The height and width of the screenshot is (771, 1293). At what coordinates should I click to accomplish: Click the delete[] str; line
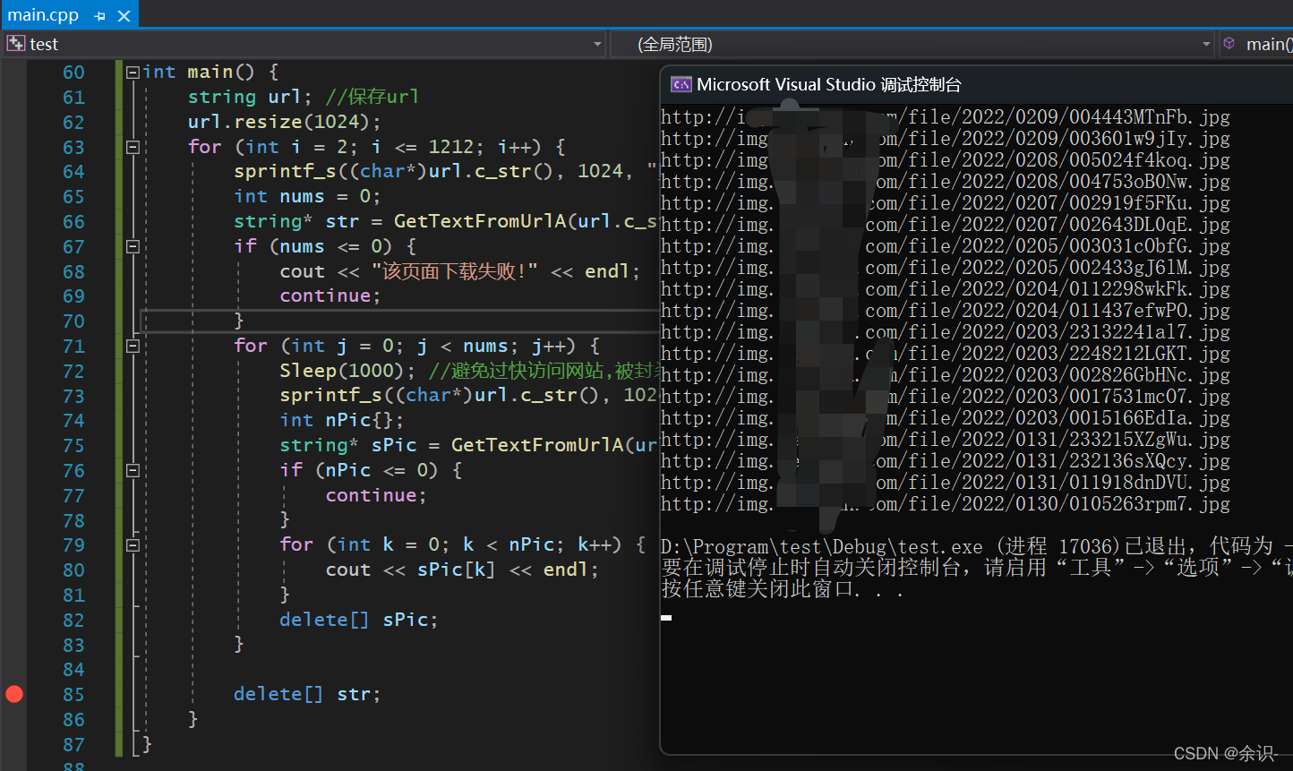click(x=307, y=694)
